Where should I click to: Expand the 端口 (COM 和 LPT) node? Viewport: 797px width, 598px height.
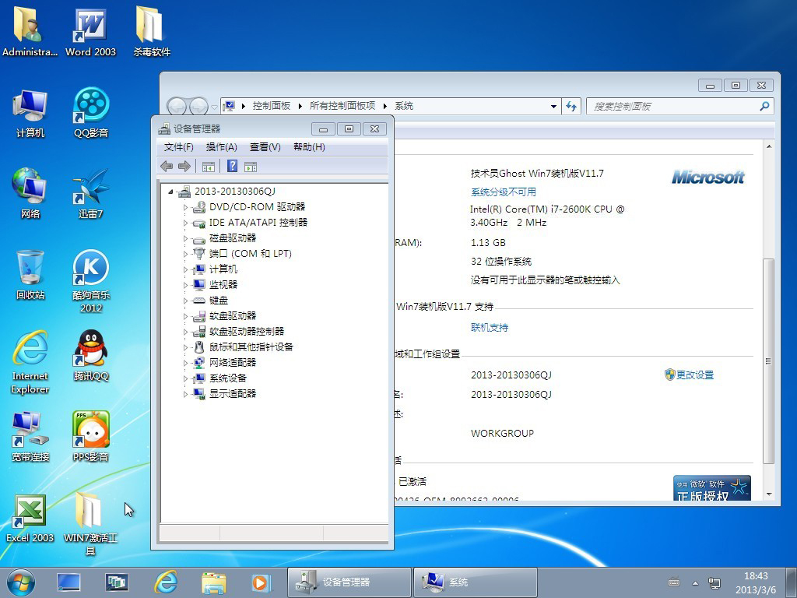[185, 254]
